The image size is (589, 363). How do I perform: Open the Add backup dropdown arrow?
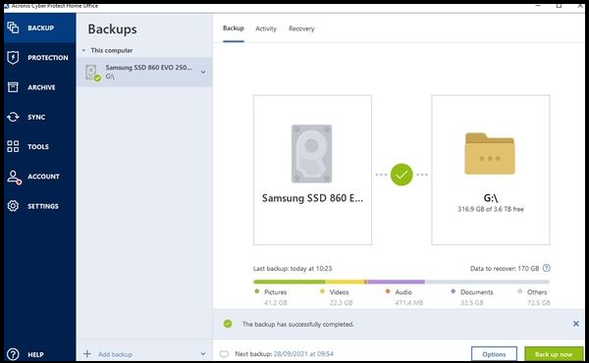coord(203,354)
